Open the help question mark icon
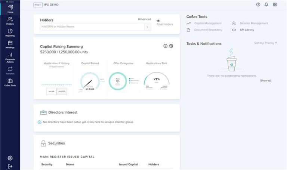Screen dimensions: 287x170 point(258,4)
